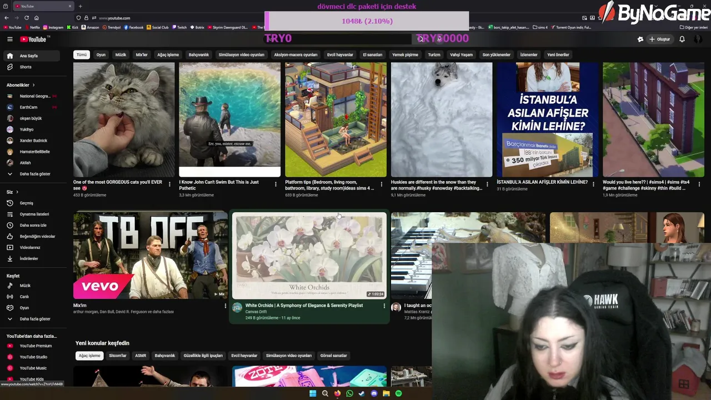Open options menu for gorgeous cats video
711x400 pixels.
pos(169,184)
